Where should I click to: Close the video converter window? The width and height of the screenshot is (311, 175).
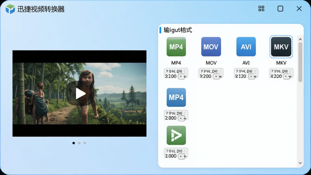coord(299,9)
